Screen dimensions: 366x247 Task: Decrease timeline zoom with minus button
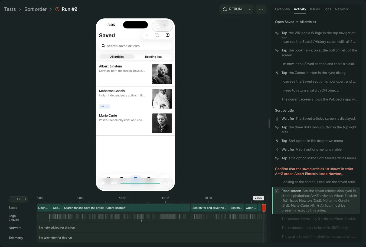point(11,199)
